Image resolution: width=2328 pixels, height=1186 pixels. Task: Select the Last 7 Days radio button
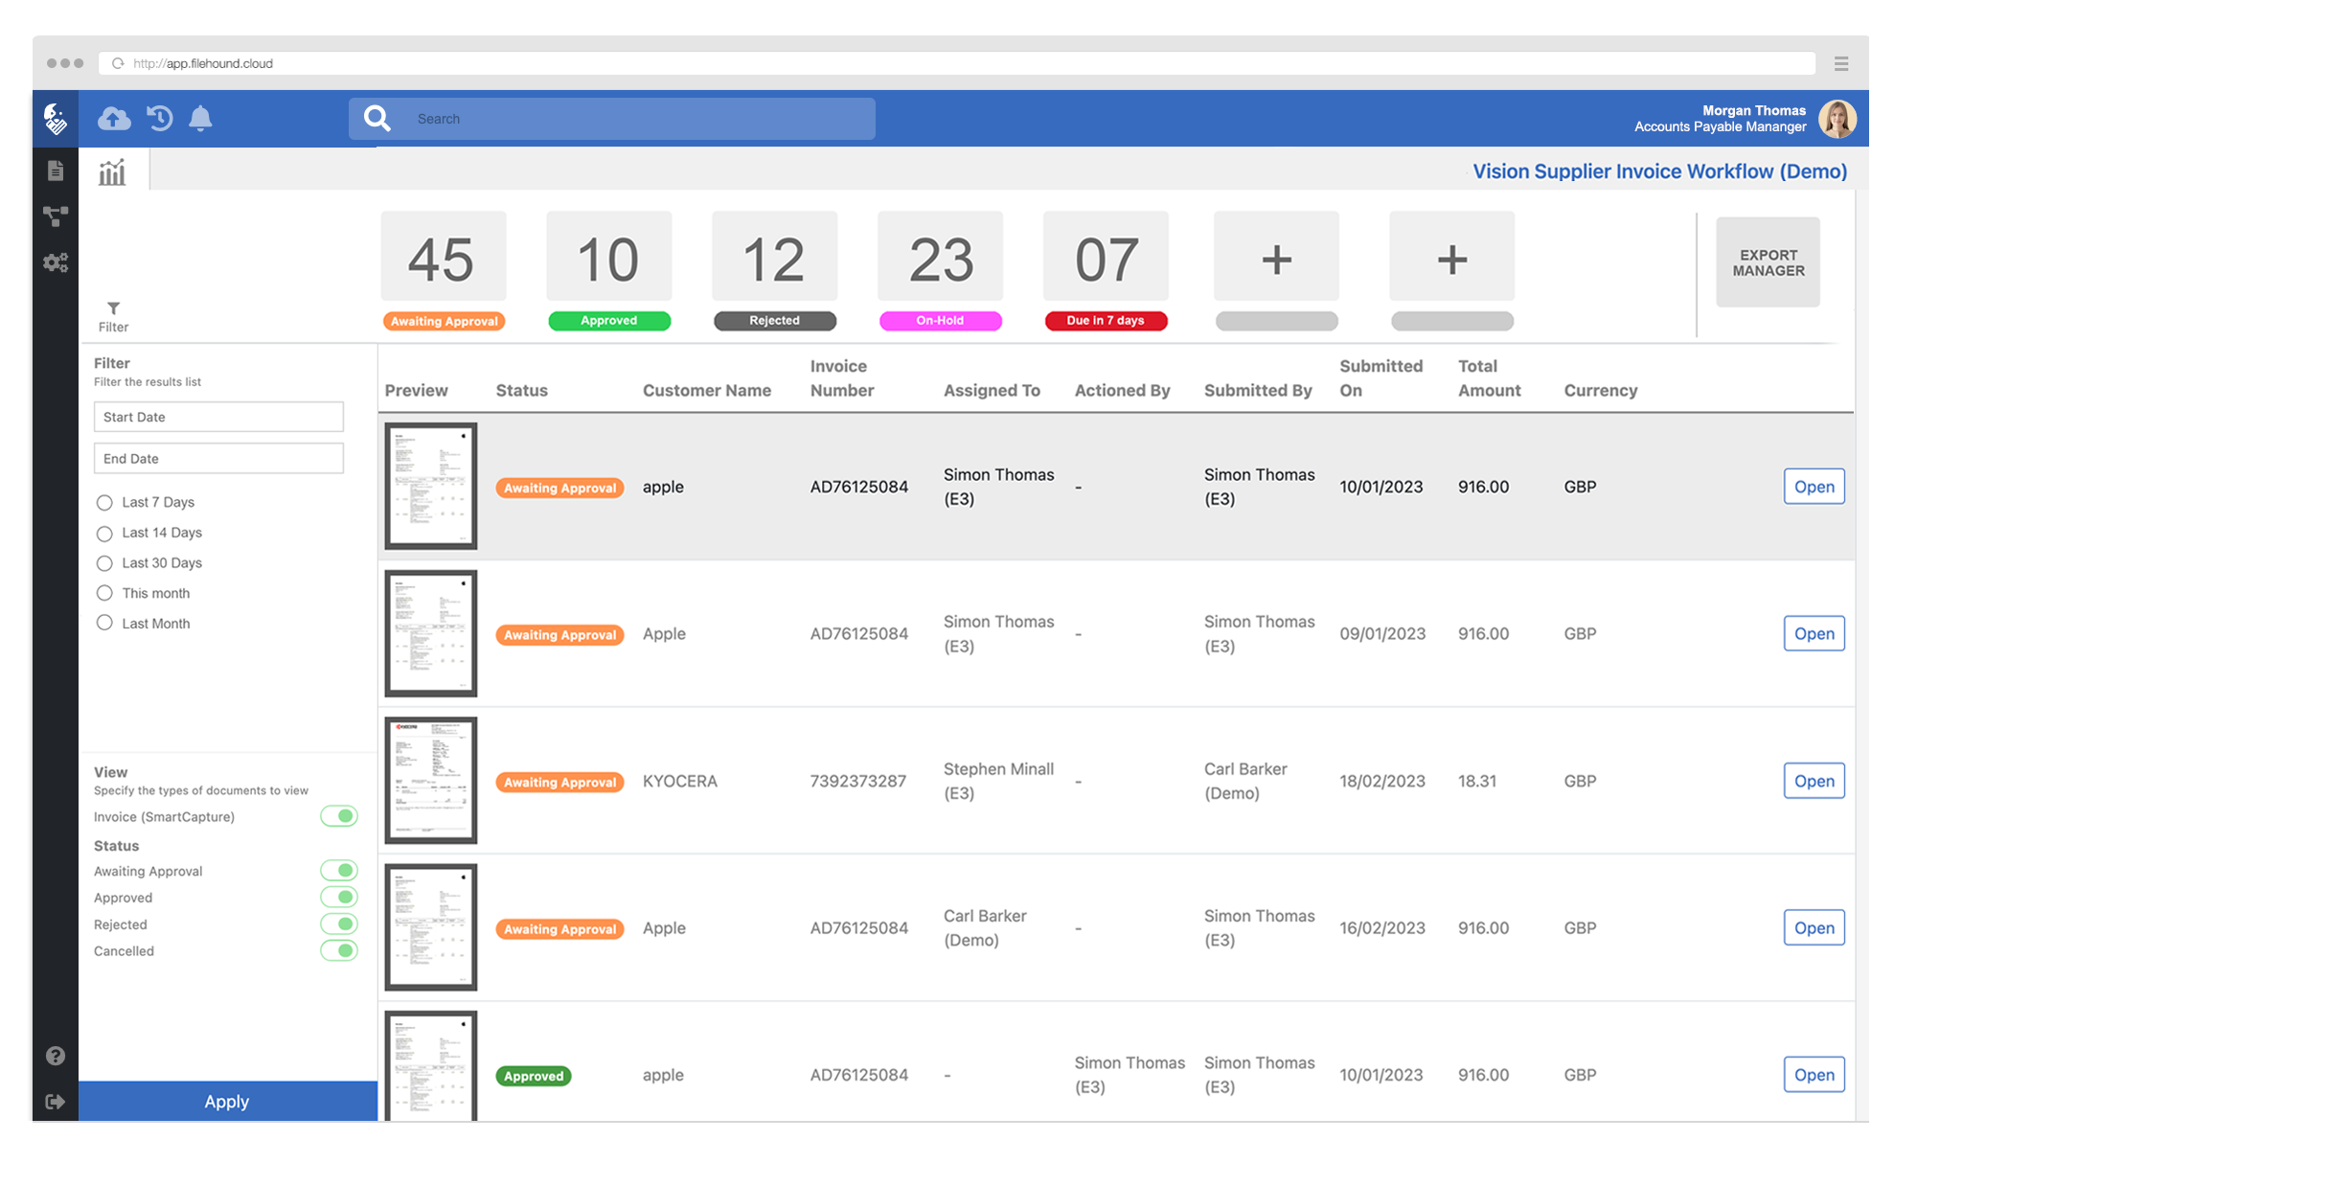105,502
